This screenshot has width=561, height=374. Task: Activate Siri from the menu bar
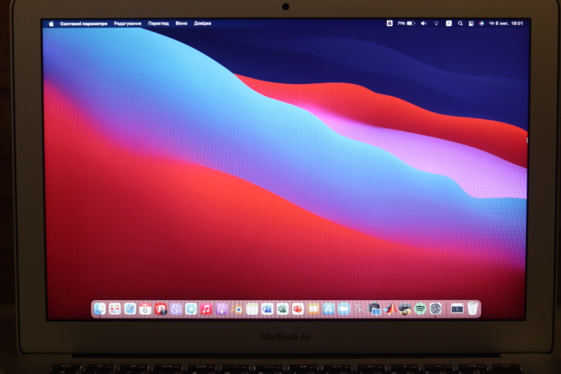point(482,24)
